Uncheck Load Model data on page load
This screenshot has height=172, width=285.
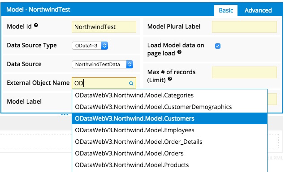click(218, 46)
